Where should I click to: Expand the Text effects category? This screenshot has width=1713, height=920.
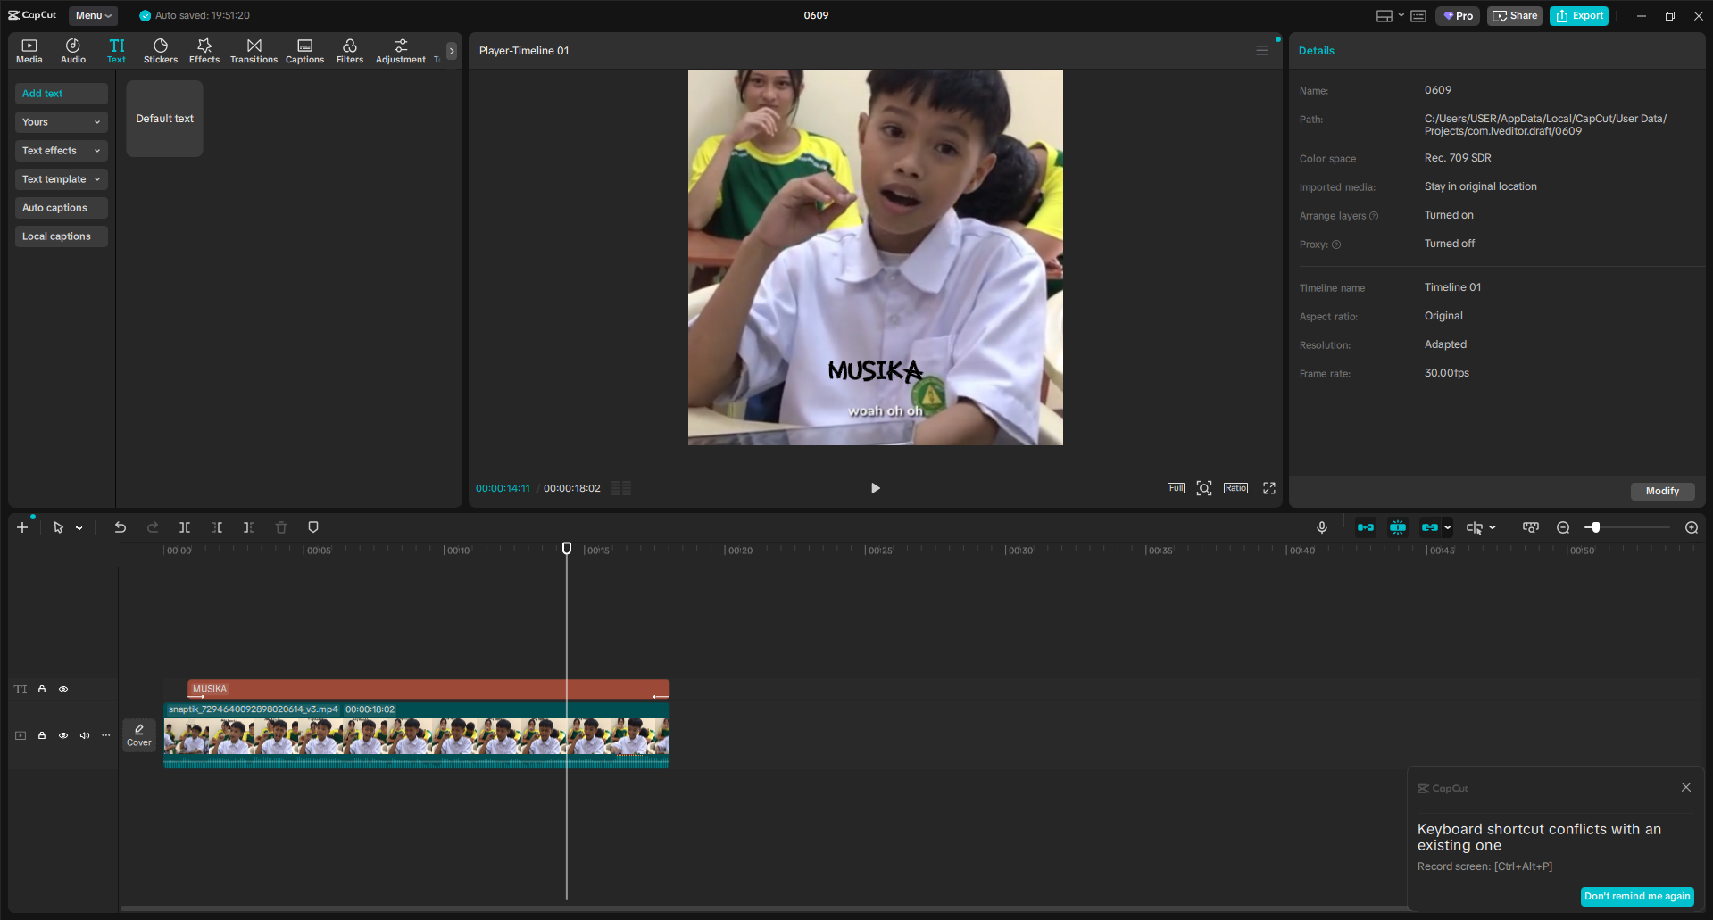[62, 151]
